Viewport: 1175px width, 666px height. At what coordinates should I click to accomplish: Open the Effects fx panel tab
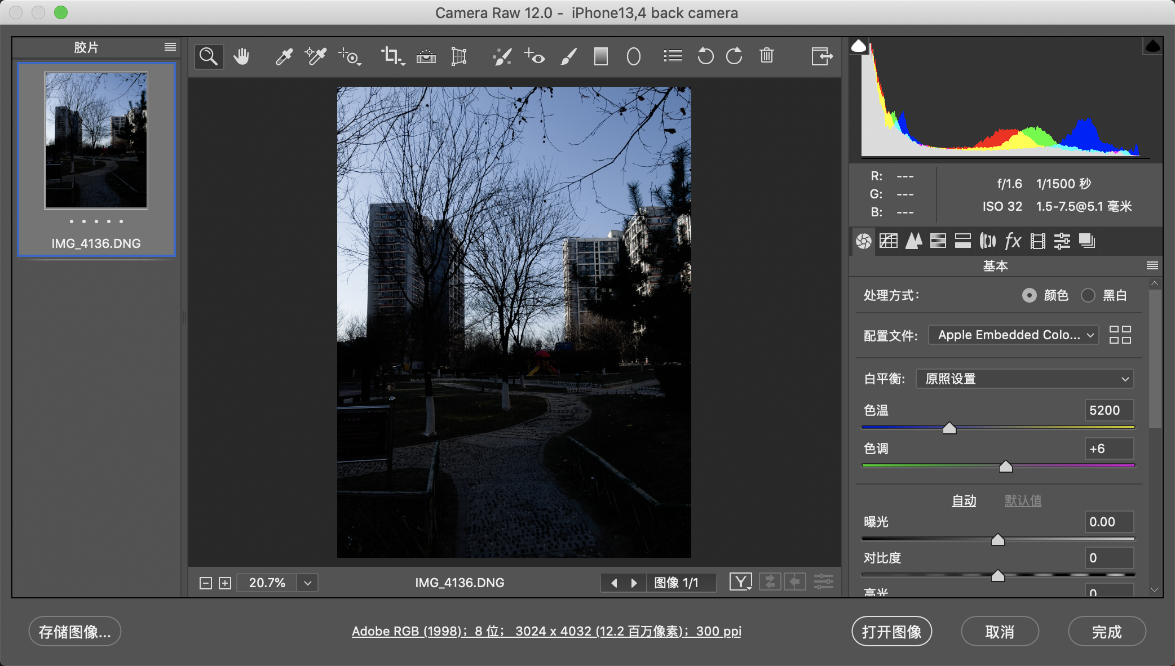pos(1013,241)
